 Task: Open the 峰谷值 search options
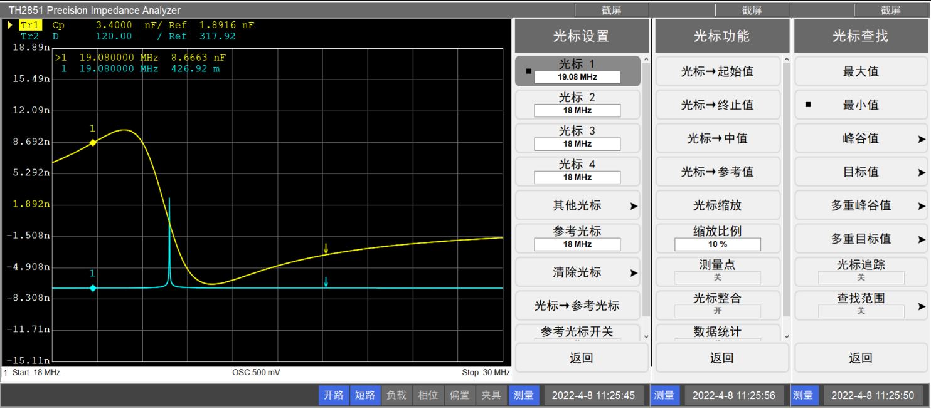pyautogui.click(x=859, y=138)
